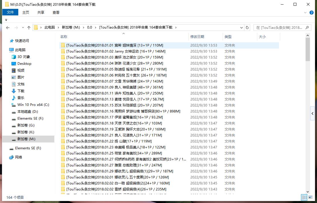
Task: Switch to the 查看 ribbon tab
Action: [56, 12]
